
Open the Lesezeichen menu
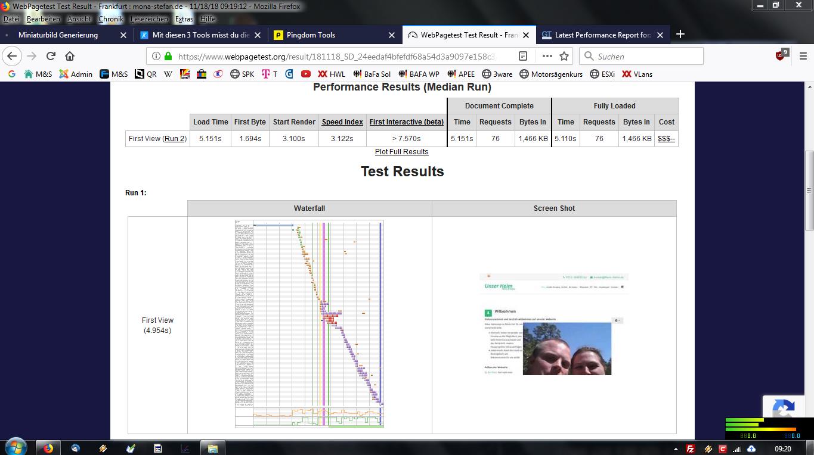pos(149,19)
